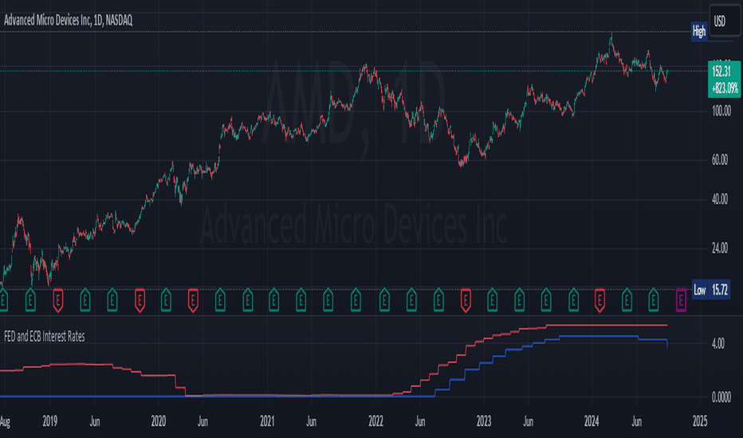Click the current price label 152.31
This screenshot has height=438, width=743.
[x=721, y=72]
